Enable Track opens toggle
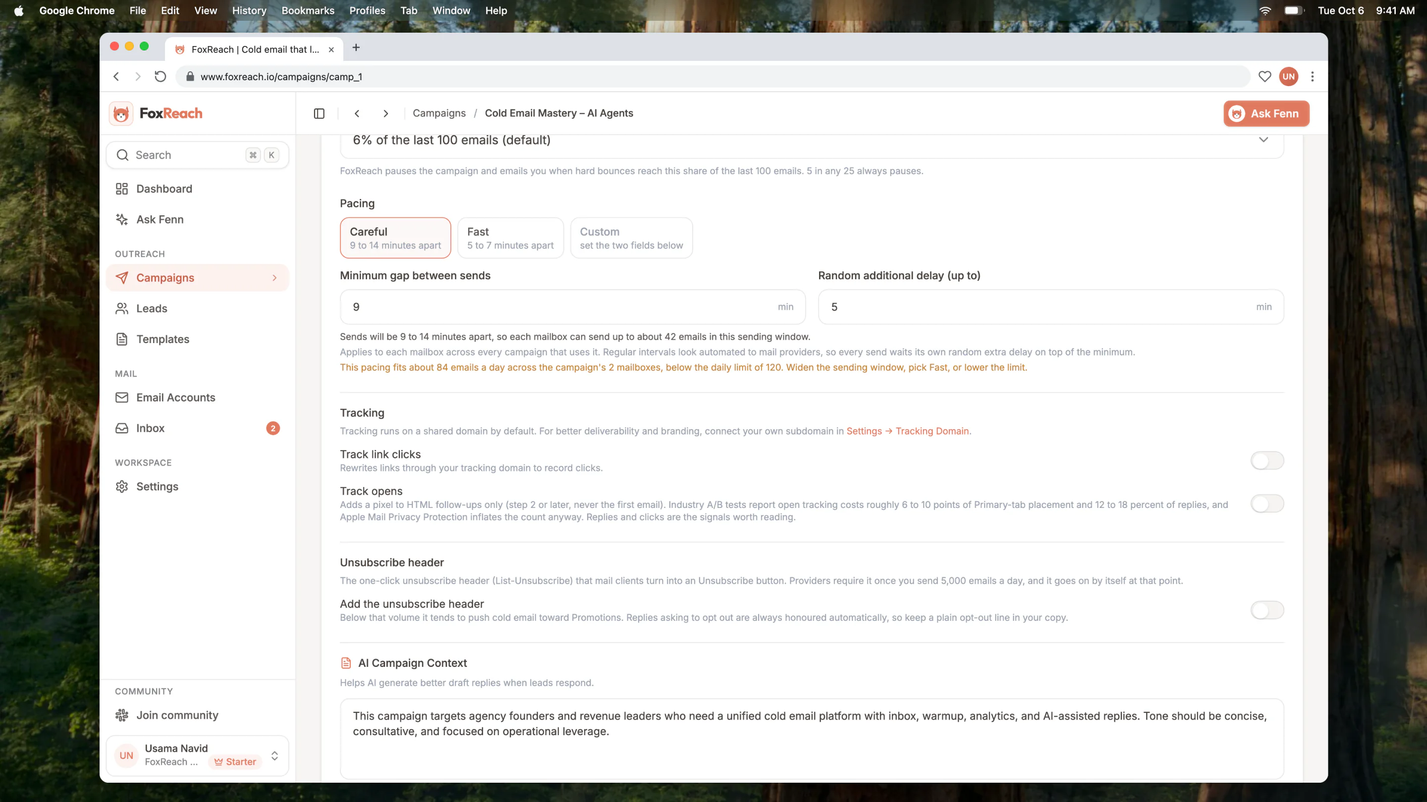Viewport: 1427px width, 802px height. click(1267, 503)
